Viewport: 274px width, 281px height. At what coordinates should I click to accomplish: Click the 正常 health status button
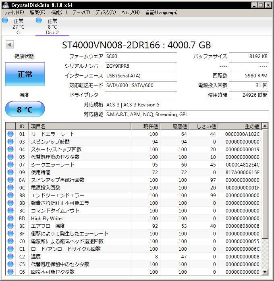click(25, 74)
